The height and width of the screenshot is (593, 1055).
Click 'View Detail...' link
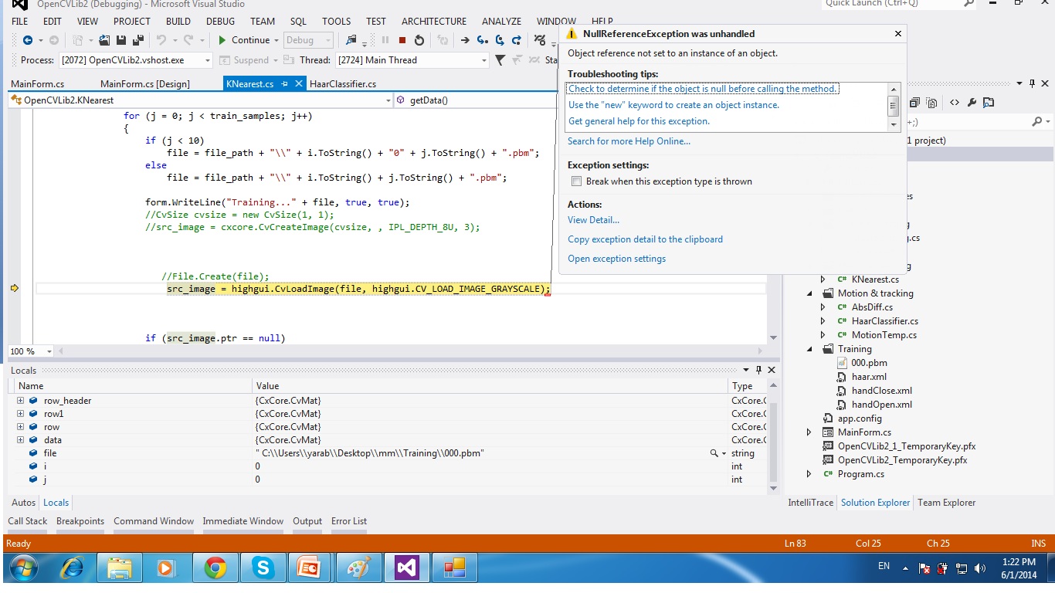(x=593, y=220)
